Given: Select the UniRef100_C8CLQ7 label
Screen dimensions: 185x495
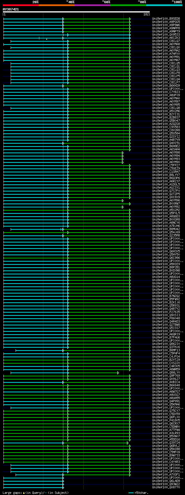Looking at the screenshot, I should point(166,41).
